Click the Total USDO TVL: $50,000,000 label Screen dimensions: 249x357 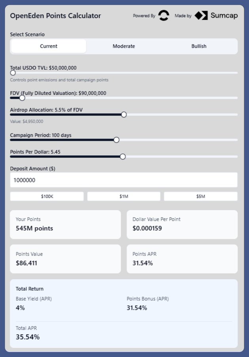43,68
